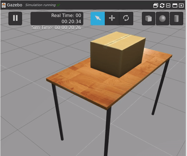Screen dimensions: 187x156
Task: Pause the running simulation
Action: coord(15,18)
